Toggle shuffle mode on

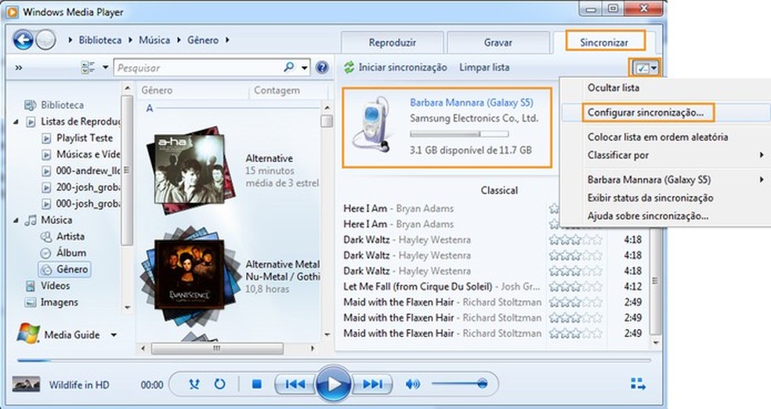[195, 384]
